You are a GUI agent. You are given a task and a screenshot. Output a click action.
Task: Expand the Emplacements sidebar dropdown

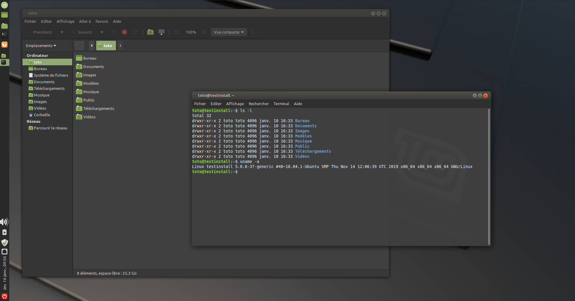(x=41, y=46)
